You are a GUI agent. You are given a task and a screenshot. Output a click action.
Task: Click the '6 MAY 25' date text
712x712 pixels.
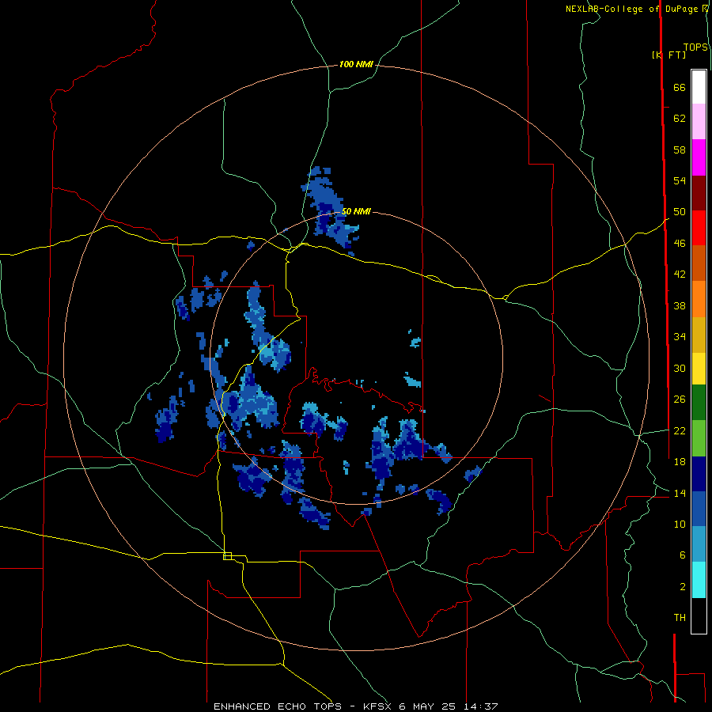coord(429,706)
